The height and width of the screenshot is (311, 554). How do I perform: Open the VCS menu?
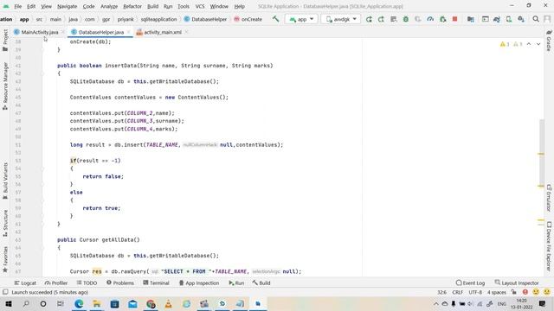click(200, 6)
